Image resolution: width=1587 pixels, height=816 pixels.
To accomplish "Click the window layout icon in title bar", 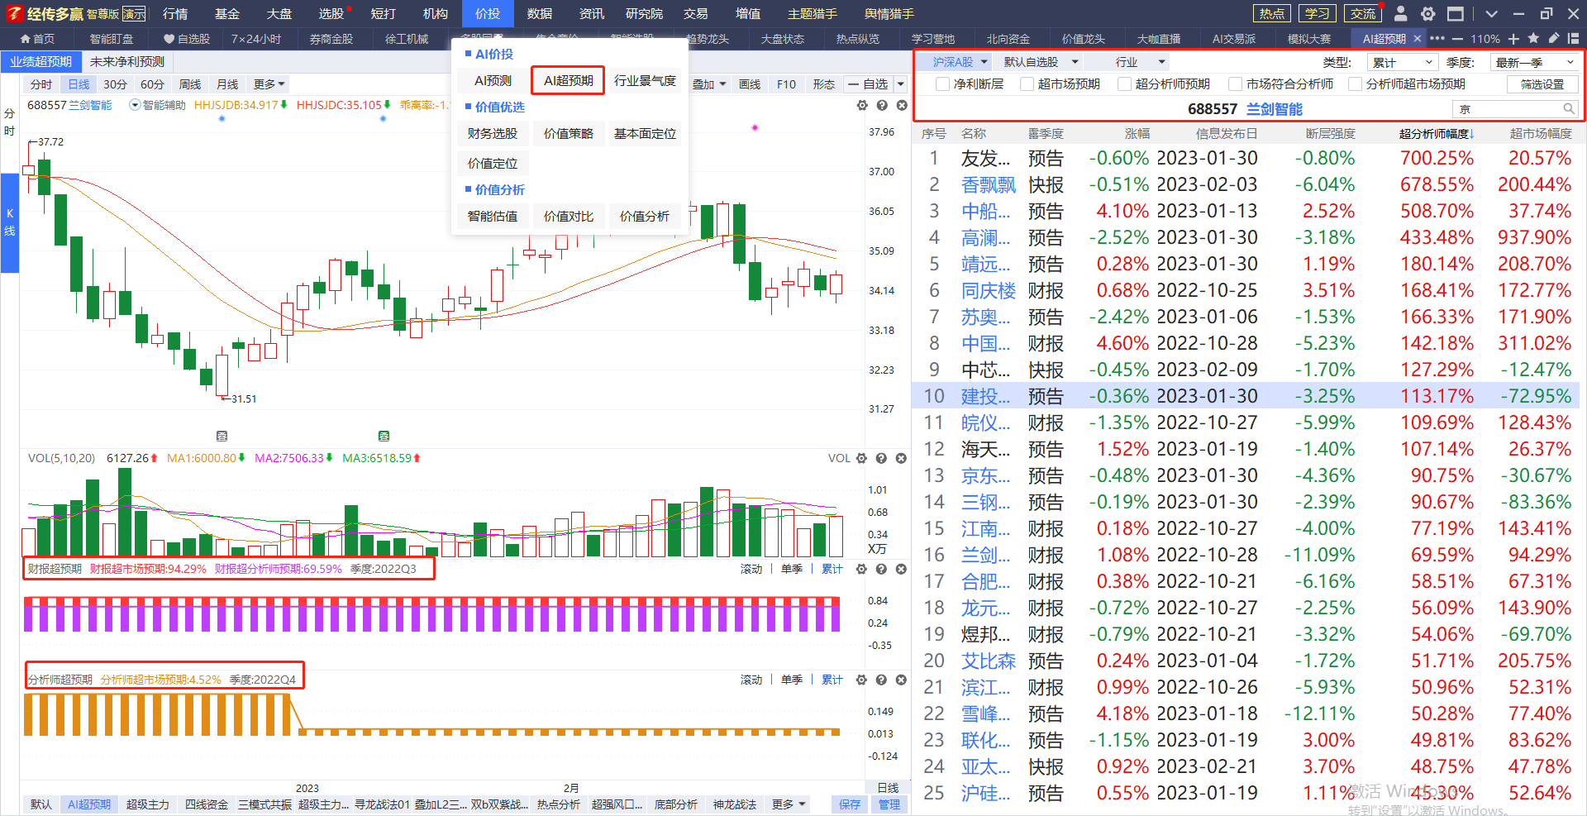I will pos(1456,13).
